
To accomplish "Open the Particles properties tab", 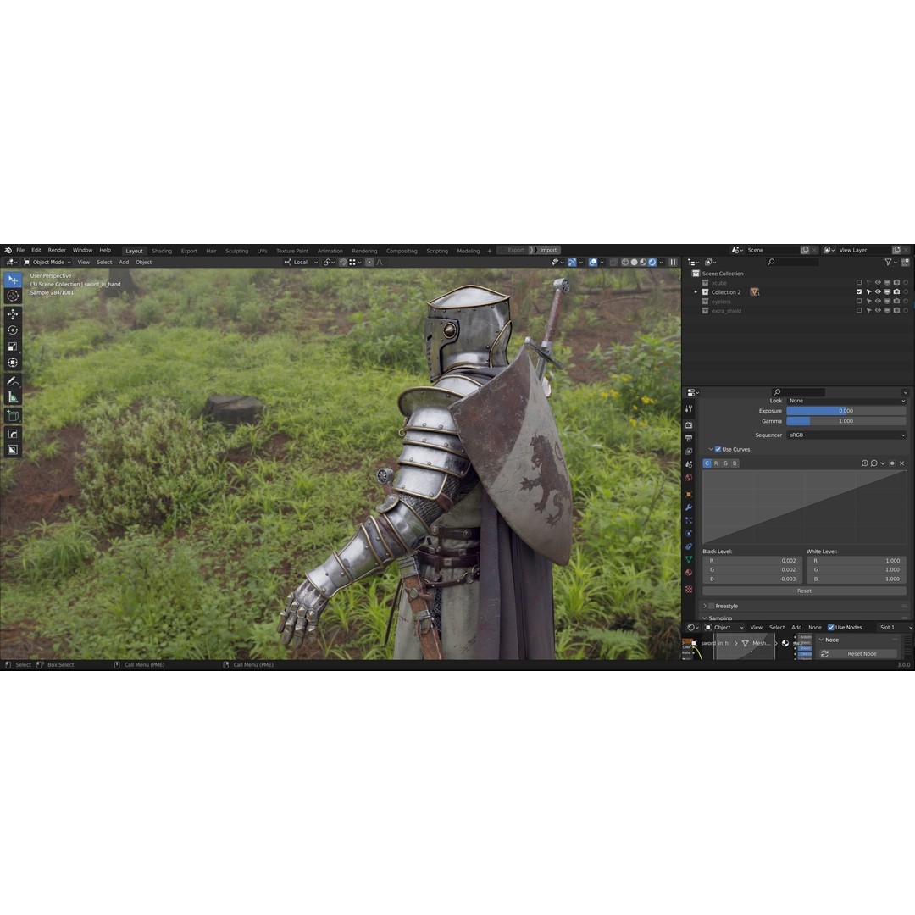I will pyautogui.click(x=689, y=520).
